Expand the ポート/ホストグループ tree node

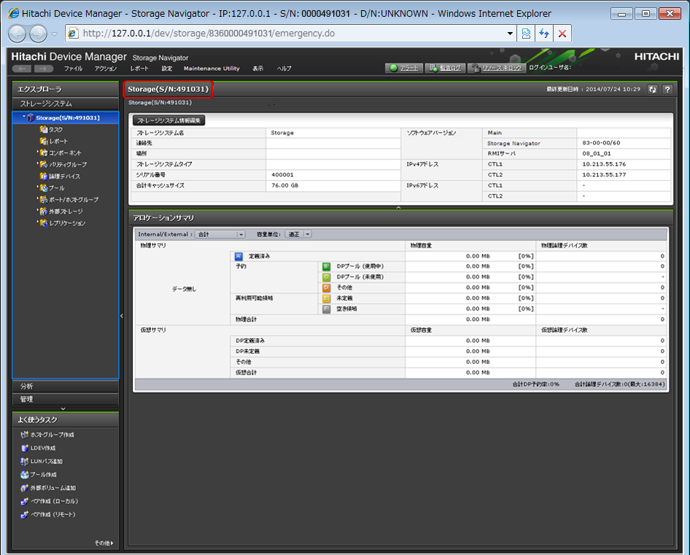38,199
